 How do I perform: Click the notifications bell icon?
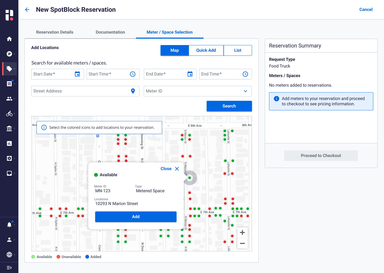9,224
